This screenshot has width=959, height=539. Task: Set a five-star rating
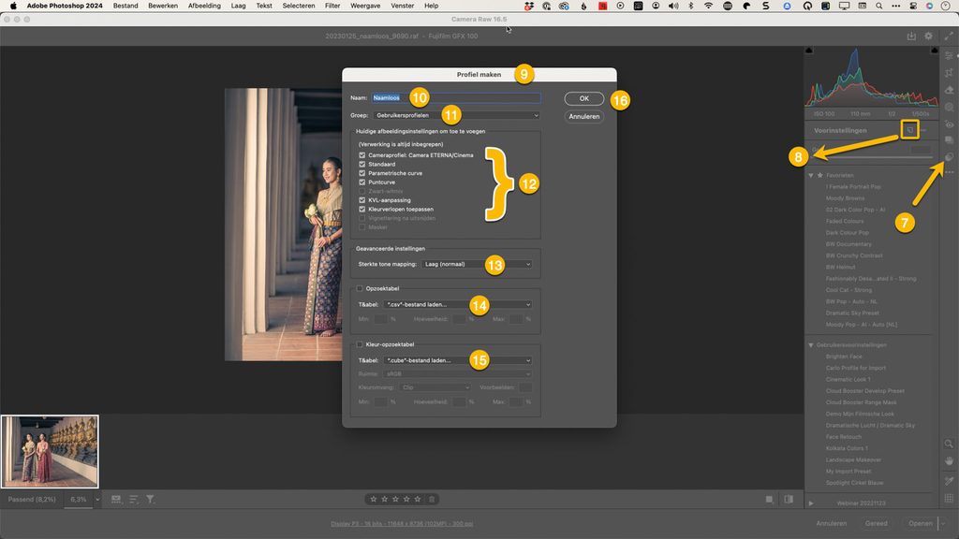pyautogui.click(x=418, y=500)
